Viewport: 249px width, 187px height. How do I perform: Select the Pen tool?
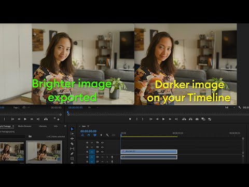72,153
